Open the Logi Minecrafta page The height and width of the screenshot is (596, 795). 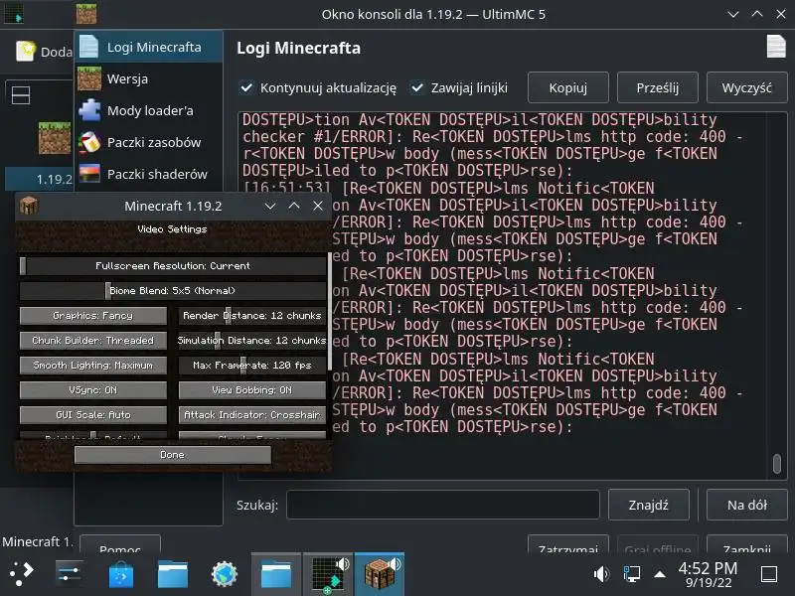tap(149, 47)
